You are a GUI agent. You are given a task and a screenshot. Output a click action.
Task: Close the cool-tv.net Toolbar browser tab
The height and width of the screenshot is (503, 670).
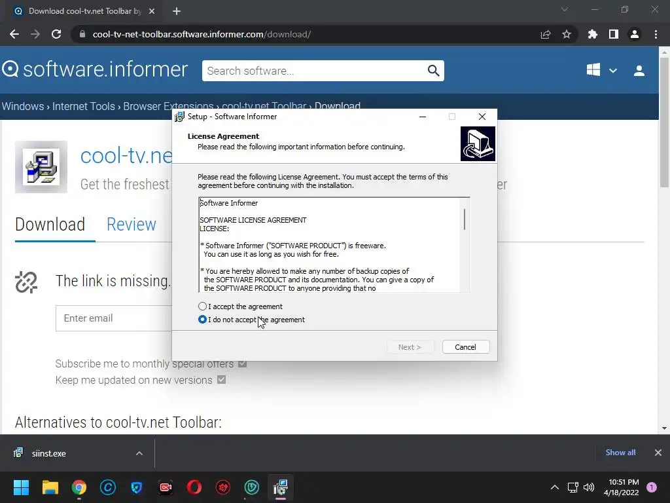click(x=152, y=11)
